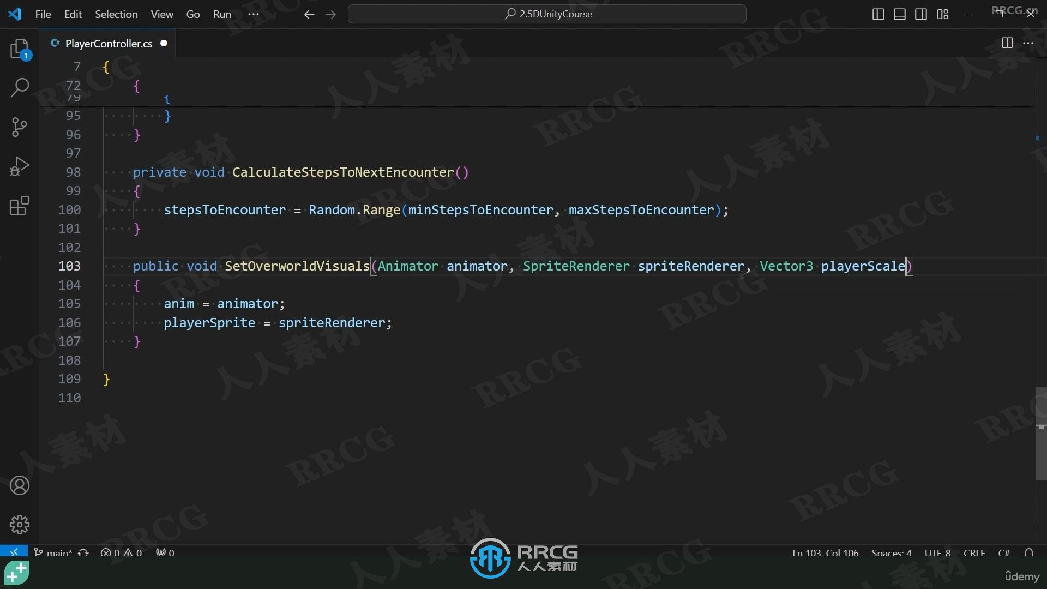
Task: Open the hidden menus ellipsis in menu bar
Action: pyautogui.click(x=254, y=14)
